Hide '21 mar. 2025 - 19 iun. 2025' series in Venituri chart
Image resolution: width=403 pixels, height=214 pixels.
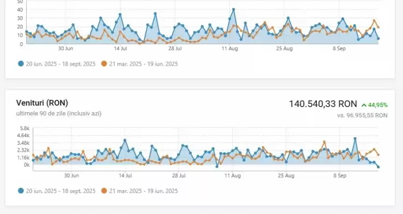pyautogui.click(x=143, y=191)
